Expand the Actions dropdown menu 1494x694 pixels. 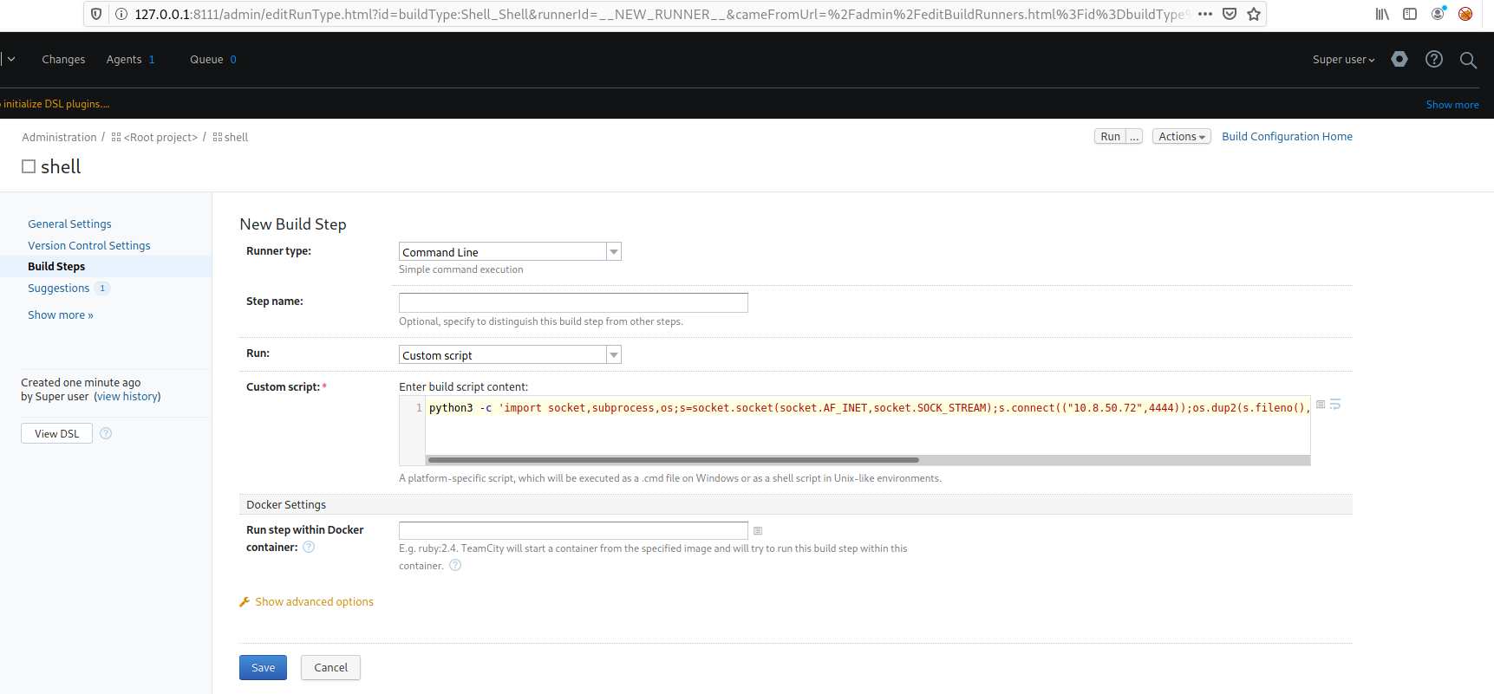[1181, 137]
